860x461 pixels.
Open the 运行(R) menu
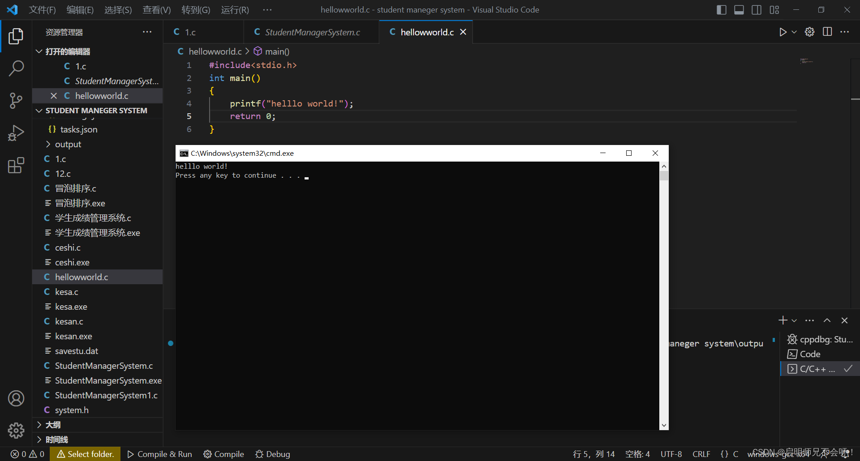coord(235,9)
